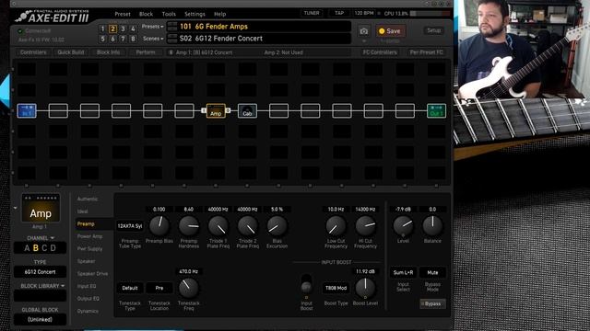590x331 pixels.
Task: Select scene 4
Action: coord(133,29)
